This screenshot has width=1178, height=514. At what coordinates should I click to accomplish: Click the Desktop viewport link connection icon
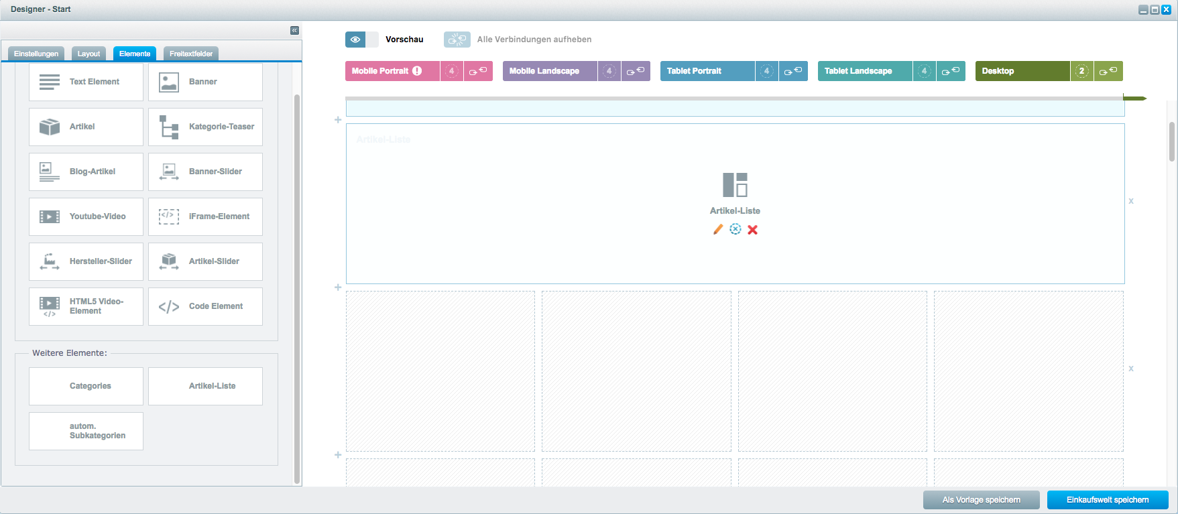[x=1108, y=71]
